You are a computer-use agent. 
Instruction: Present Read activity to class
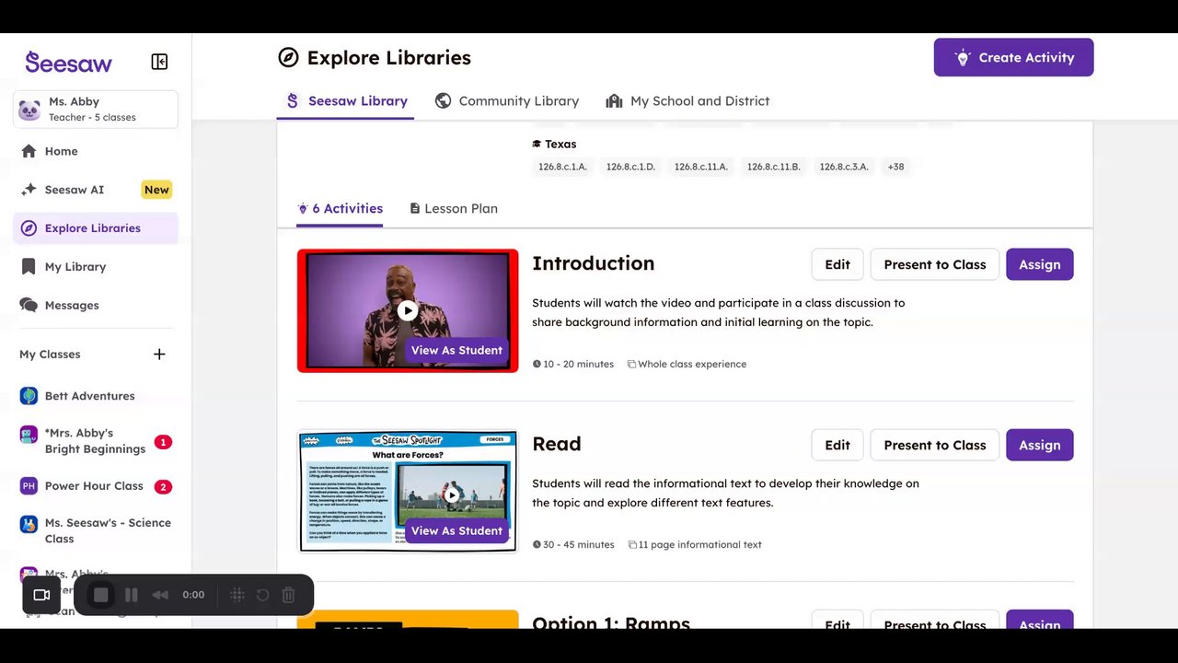pos(935,445)
